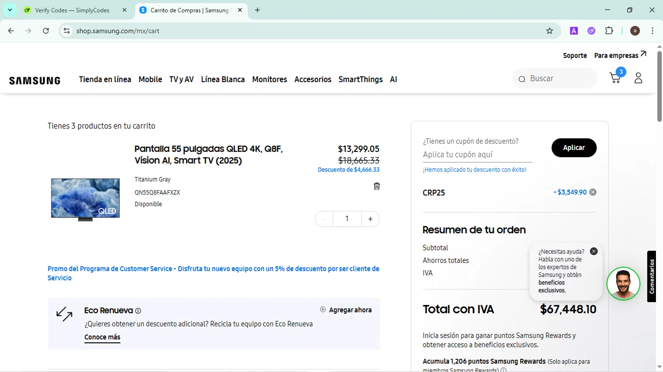Click the Total con IVA amount $67,448.10

568,309
